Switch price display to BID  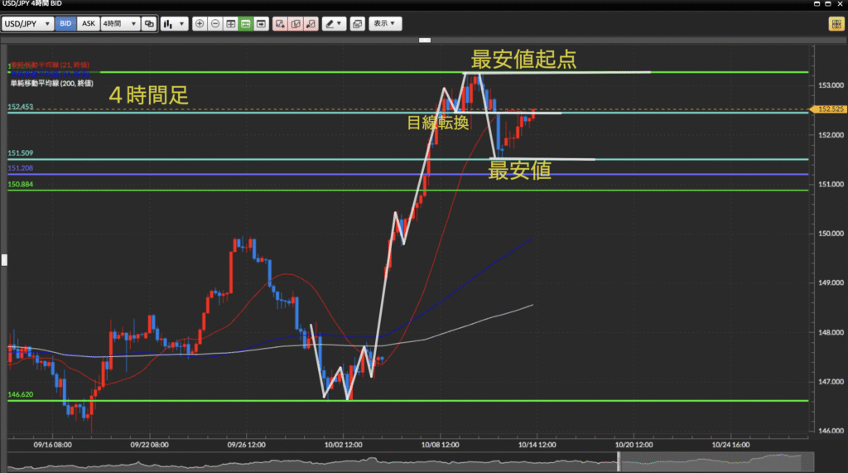65,24
